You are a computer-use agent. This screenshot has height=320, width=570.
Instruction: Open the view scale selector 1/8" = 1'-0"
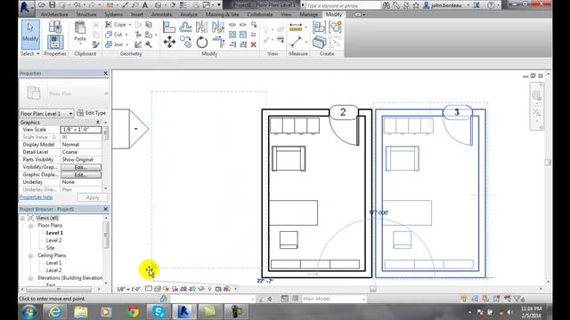(x=128, y=289)
